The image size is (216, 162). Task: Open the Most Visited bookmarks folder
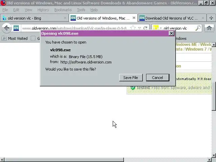15,38
